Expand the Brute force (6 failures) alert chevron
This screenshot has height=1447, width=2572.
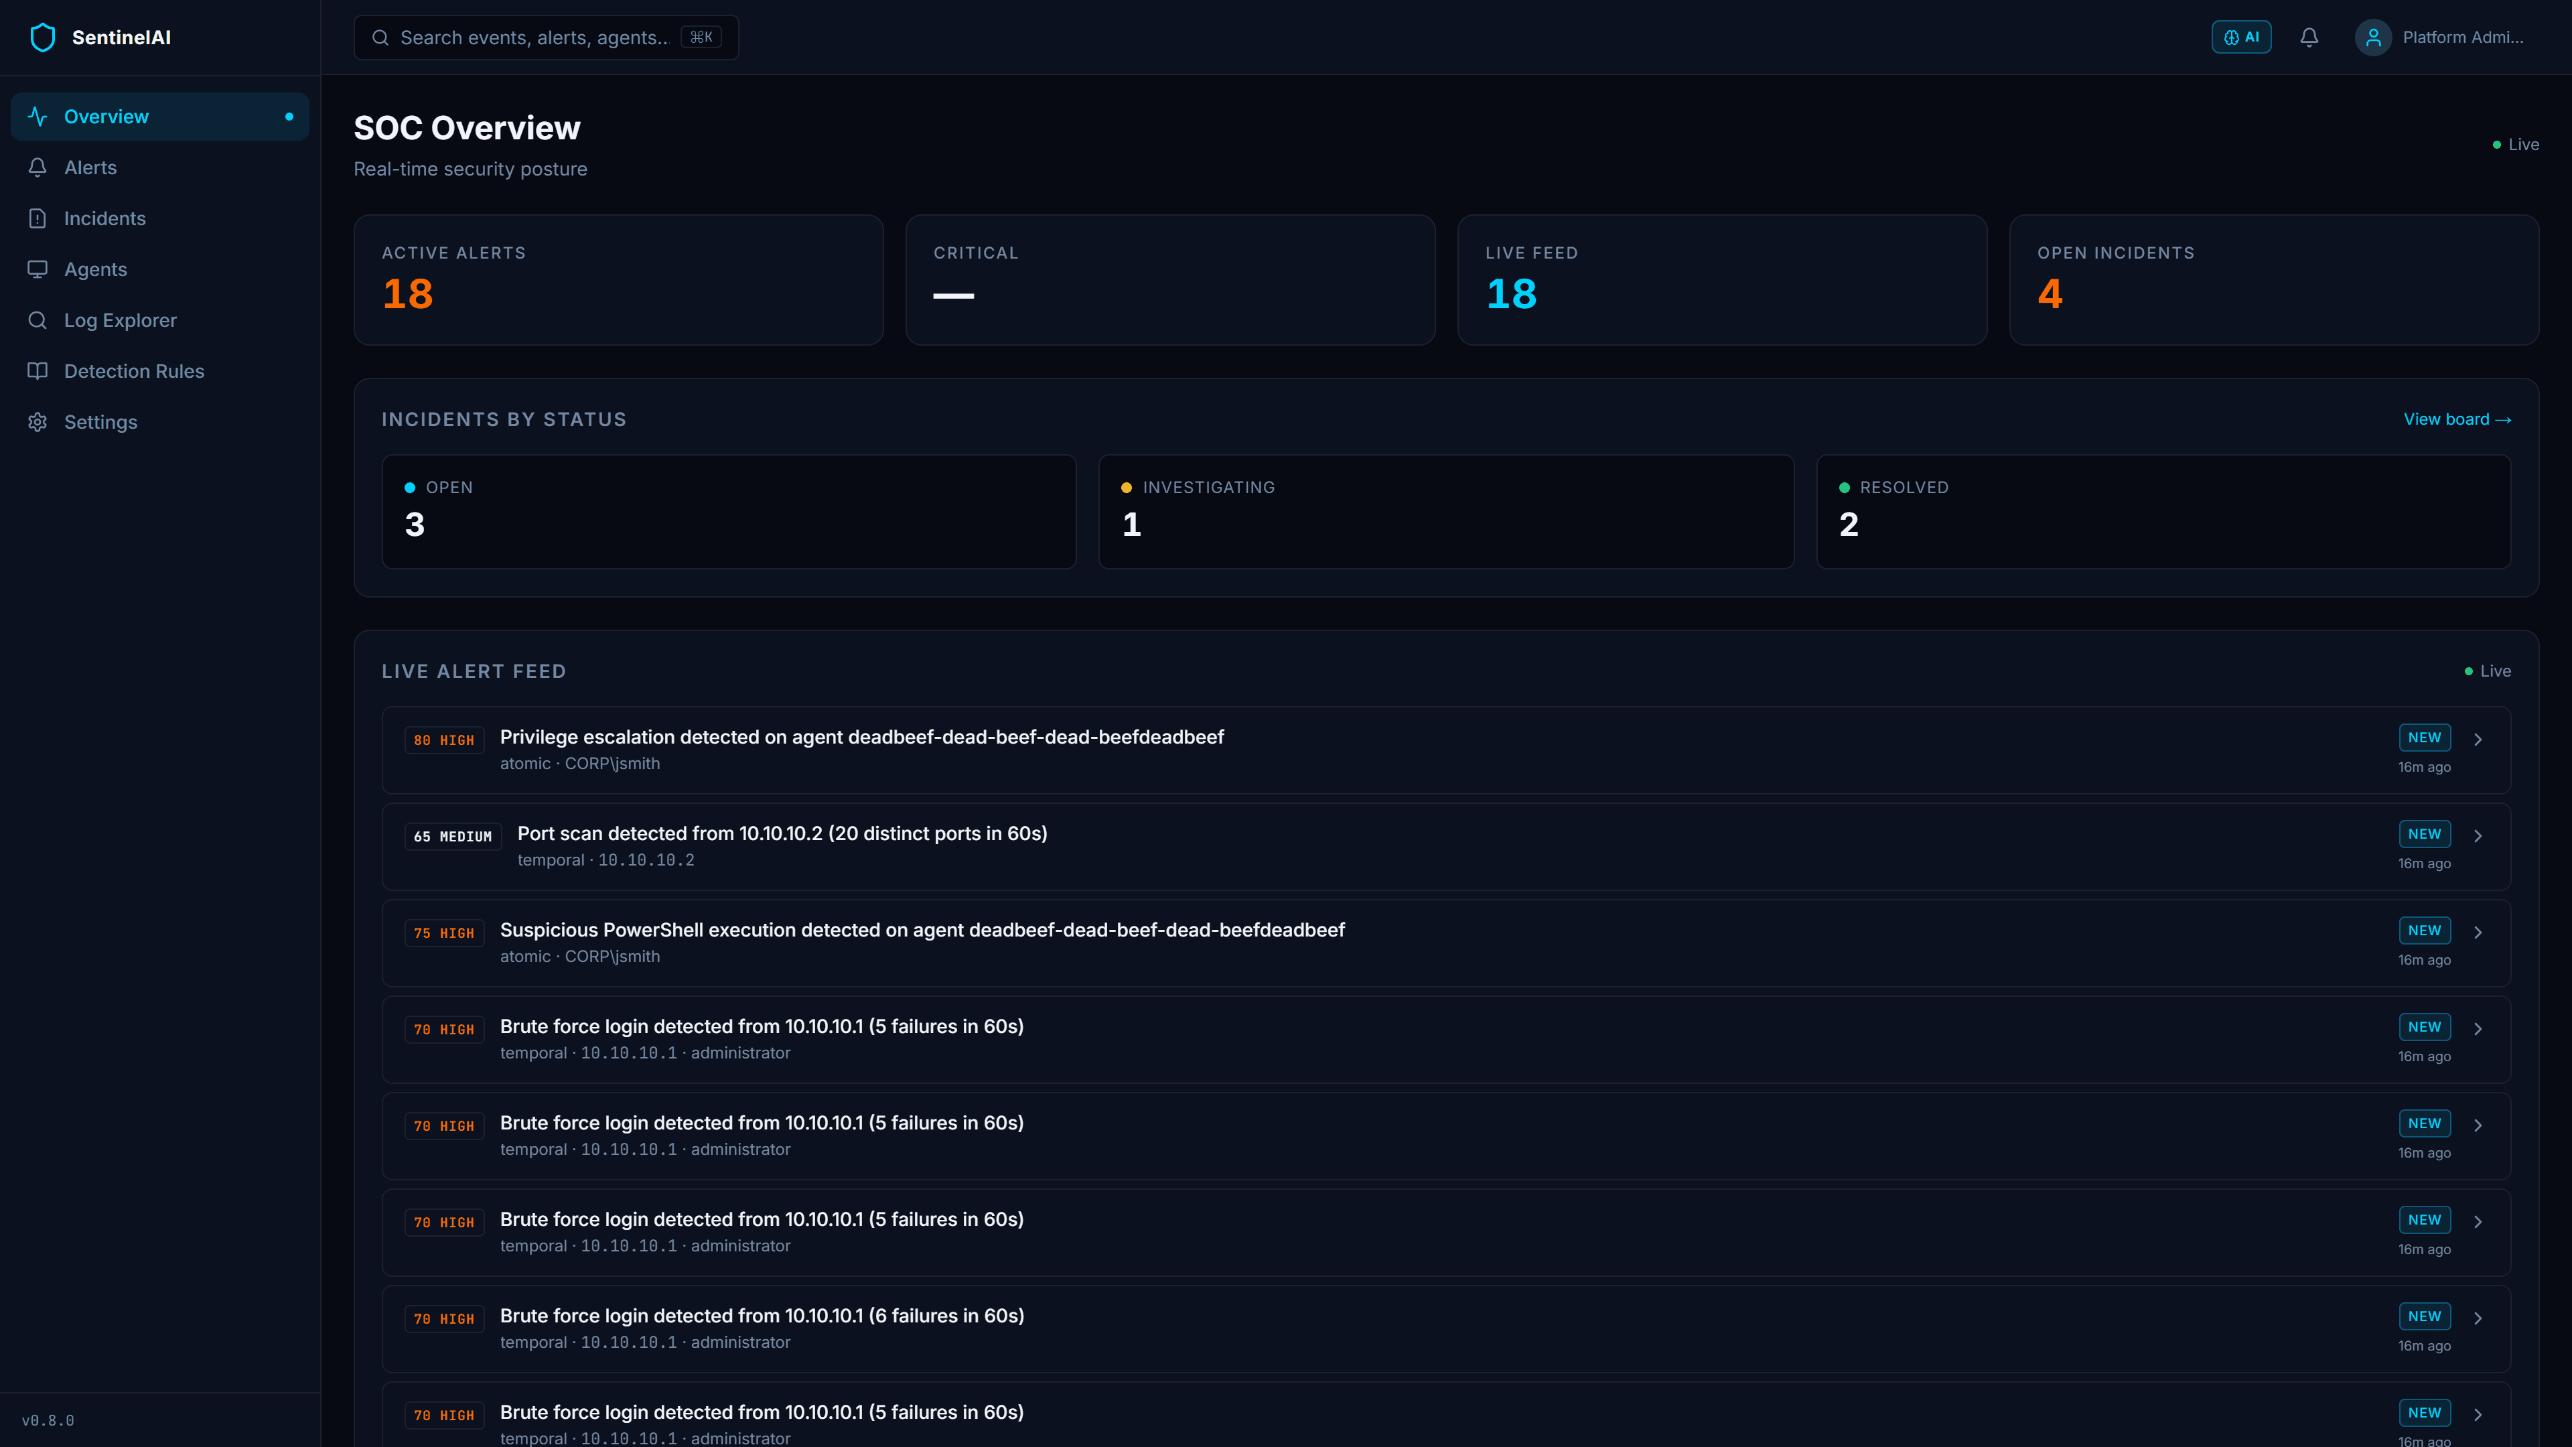click(2478, 1318)
